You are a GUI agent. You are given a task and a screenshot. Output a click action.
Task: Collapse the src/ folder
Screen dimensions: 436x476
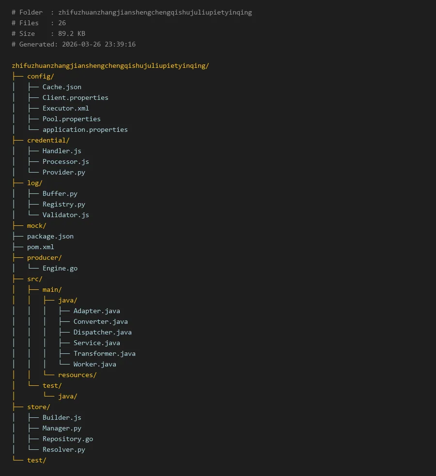click(34, 279)
